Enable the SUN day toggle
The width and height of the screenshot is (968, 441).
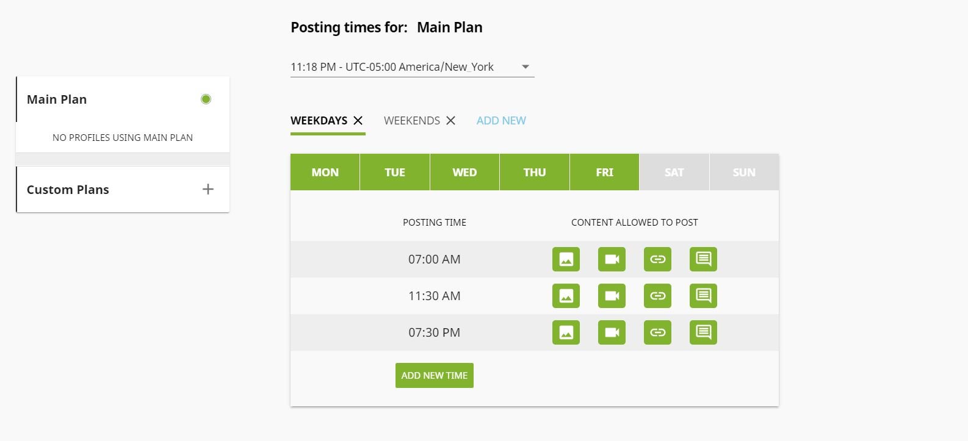(x=744, y=172)
